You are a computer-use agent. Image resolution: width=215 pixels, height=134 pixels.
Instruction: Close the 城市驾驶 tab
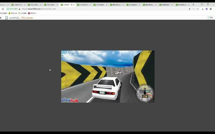pyautogui.click(x=189, y=5)
